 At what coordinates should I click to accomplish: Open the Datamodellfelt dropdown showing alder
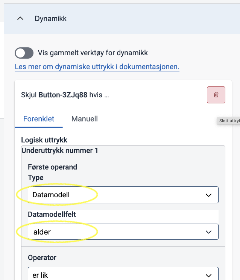(123, 232)
